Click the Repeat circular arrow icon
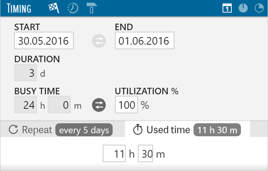The image size is (268, 171). pos(13,129)
